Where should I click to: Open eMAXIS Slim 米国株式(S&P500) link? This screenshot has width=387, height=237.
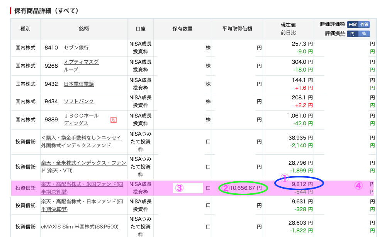coord(80,227)
